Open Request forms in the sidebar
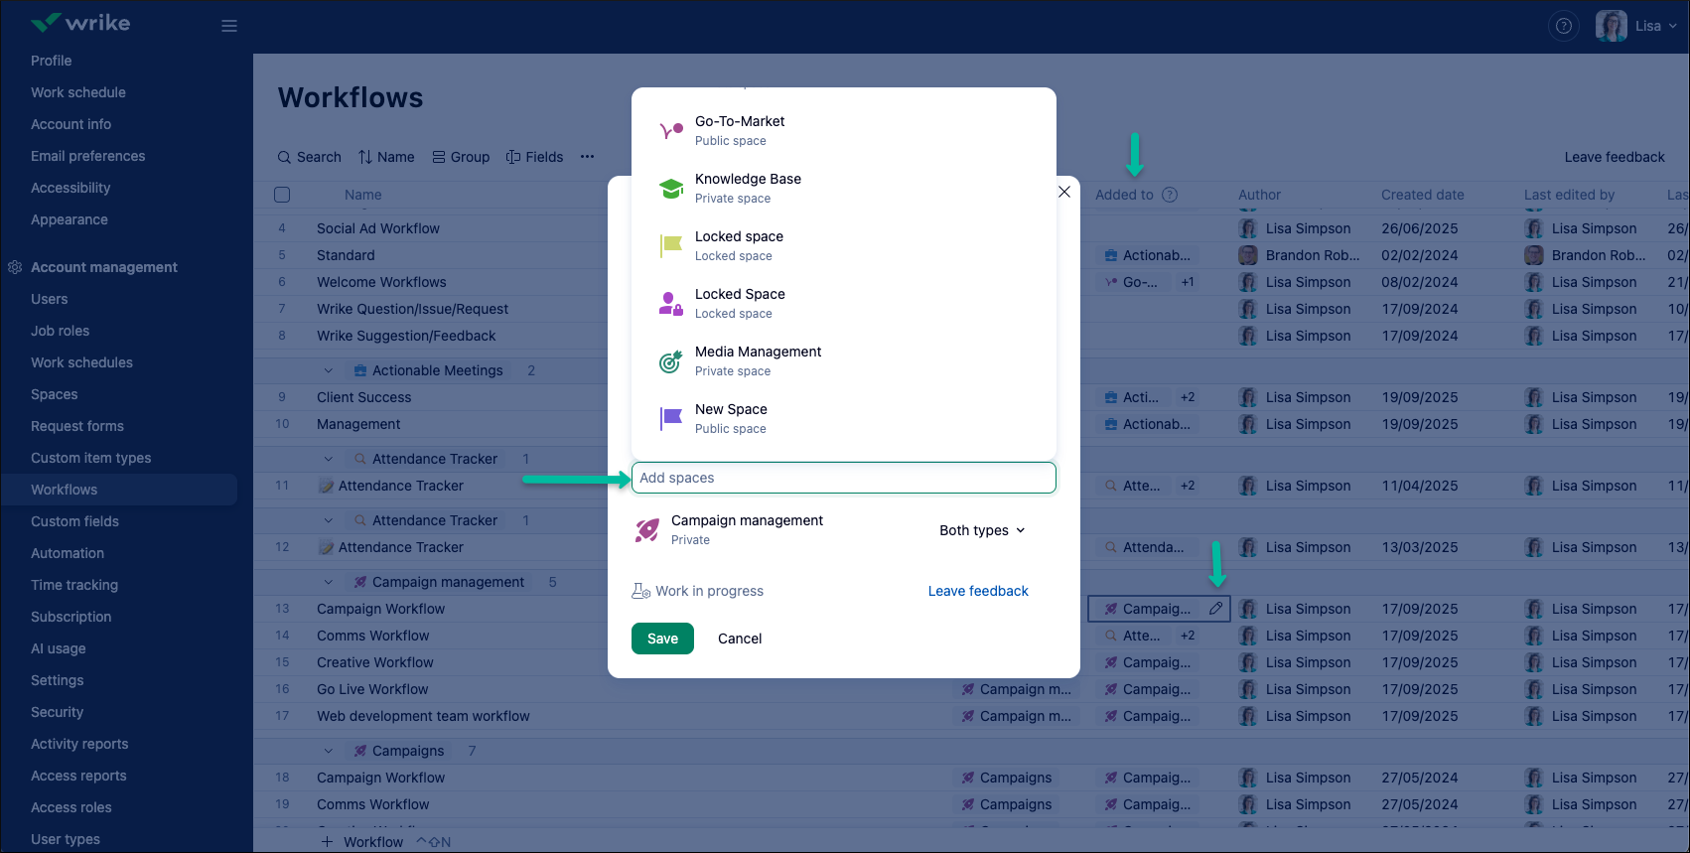 click(77, 426)
